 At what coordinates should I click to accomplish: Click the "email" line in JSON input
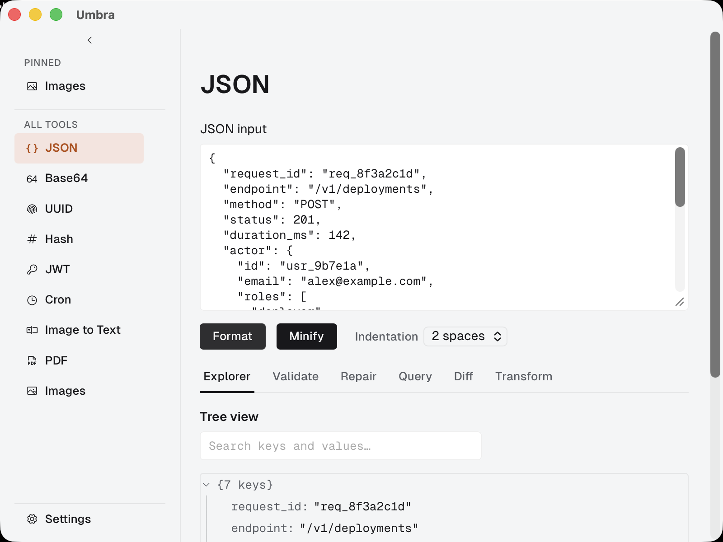click(x=335, y=281)
